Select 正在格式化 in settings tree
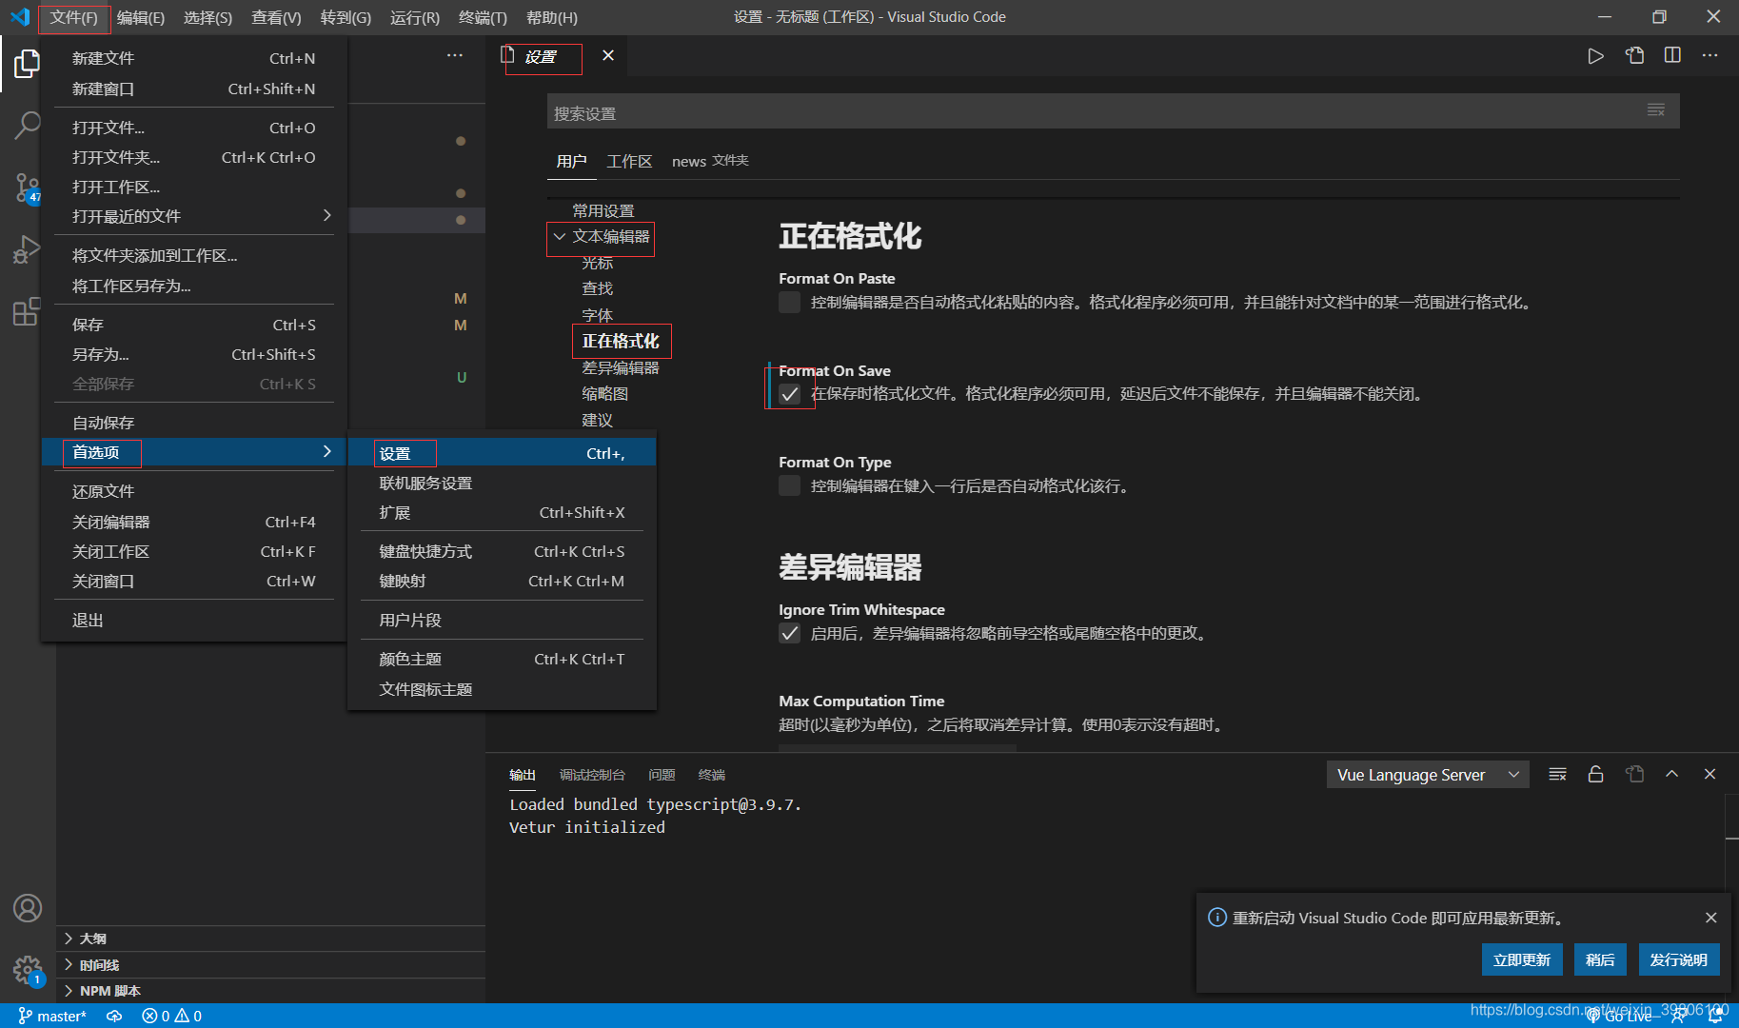 [x=621, y=341]
